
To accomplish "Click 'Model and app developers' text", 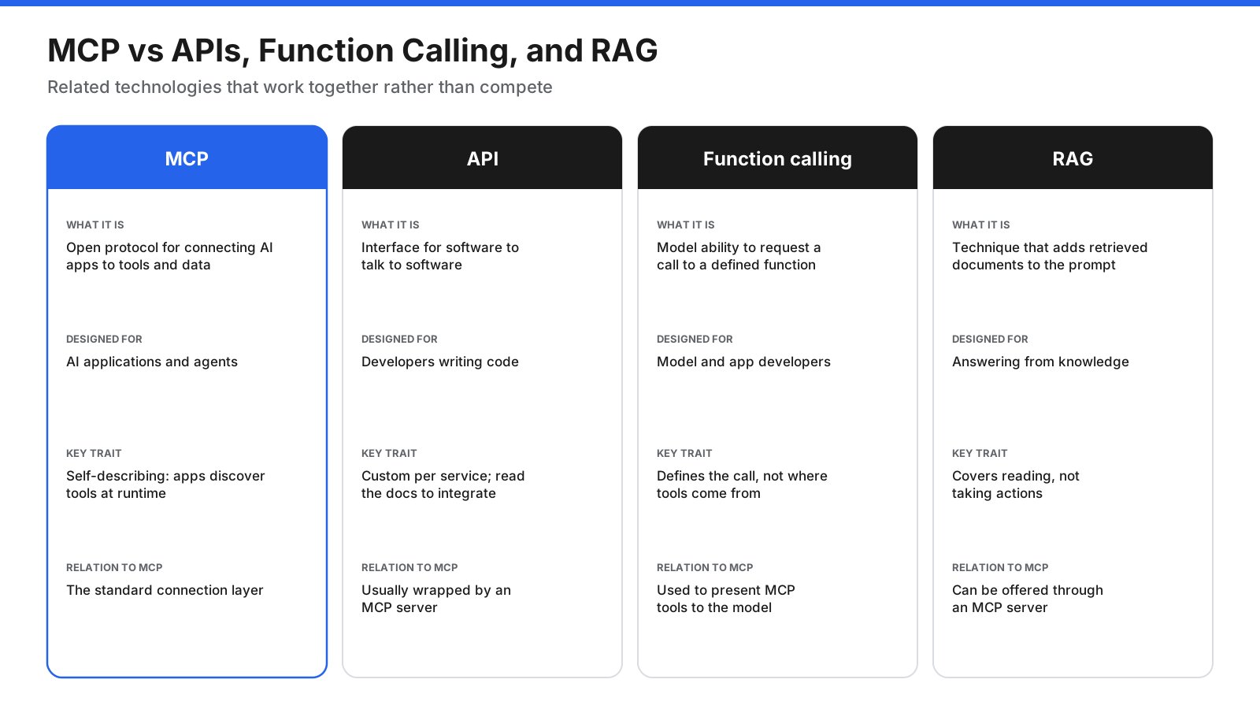I will click(x=743, y=362).
